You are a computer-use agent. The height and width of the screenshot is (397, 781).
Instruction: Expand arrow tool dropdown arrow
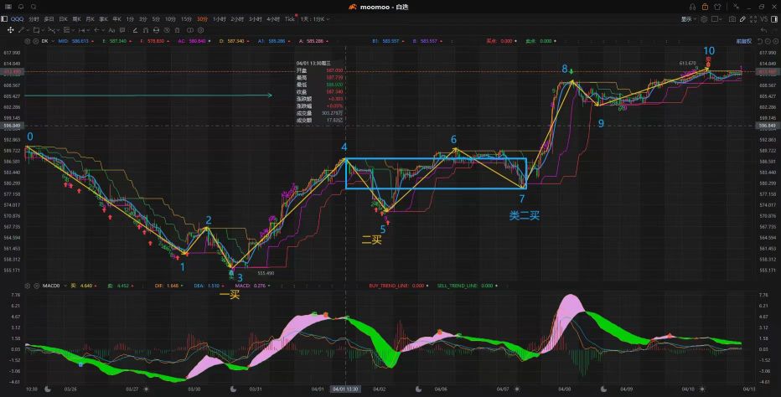coord(103,30)
